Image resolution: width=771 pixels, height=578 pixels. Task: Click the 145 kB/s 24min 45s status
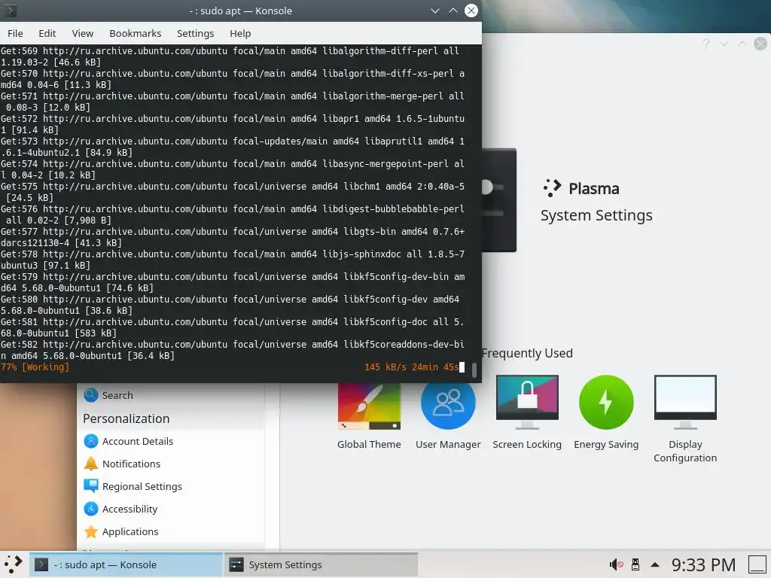point(412,367)
